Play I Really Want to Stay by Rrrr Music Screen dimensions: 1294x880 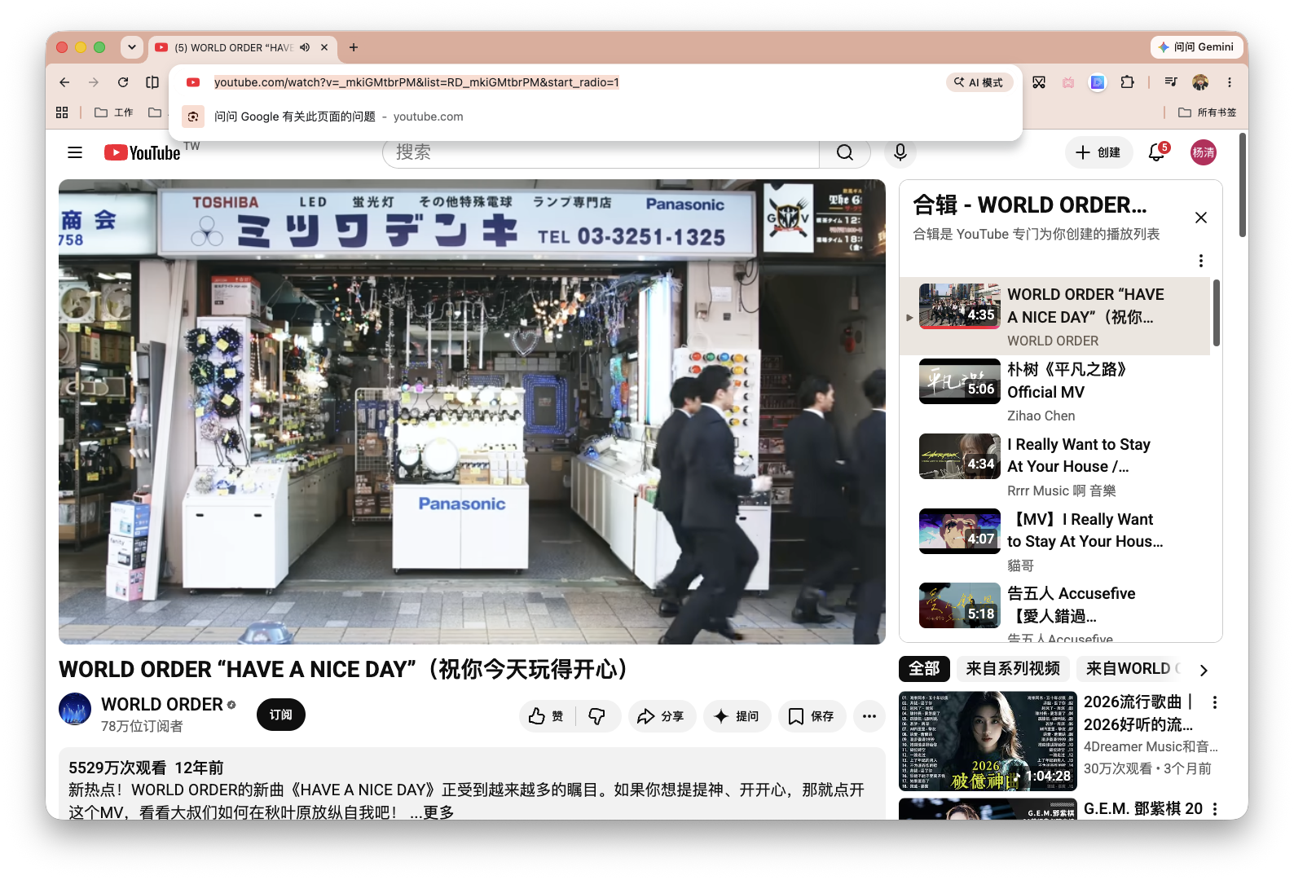click(x=1054, y=466)
